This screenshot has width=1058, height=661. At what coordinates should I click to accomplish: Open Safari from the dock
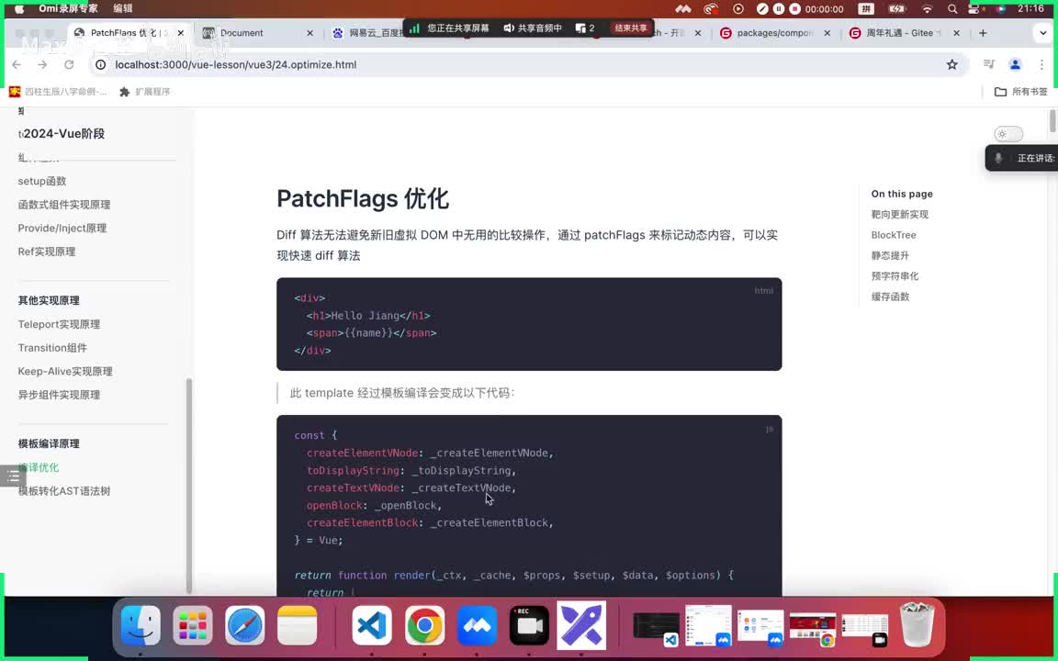tap(245, 625)
